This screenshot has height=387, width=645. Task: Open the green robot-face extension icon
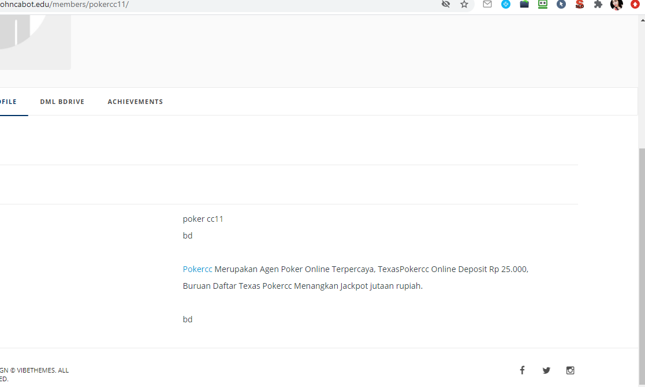point(543,4)
